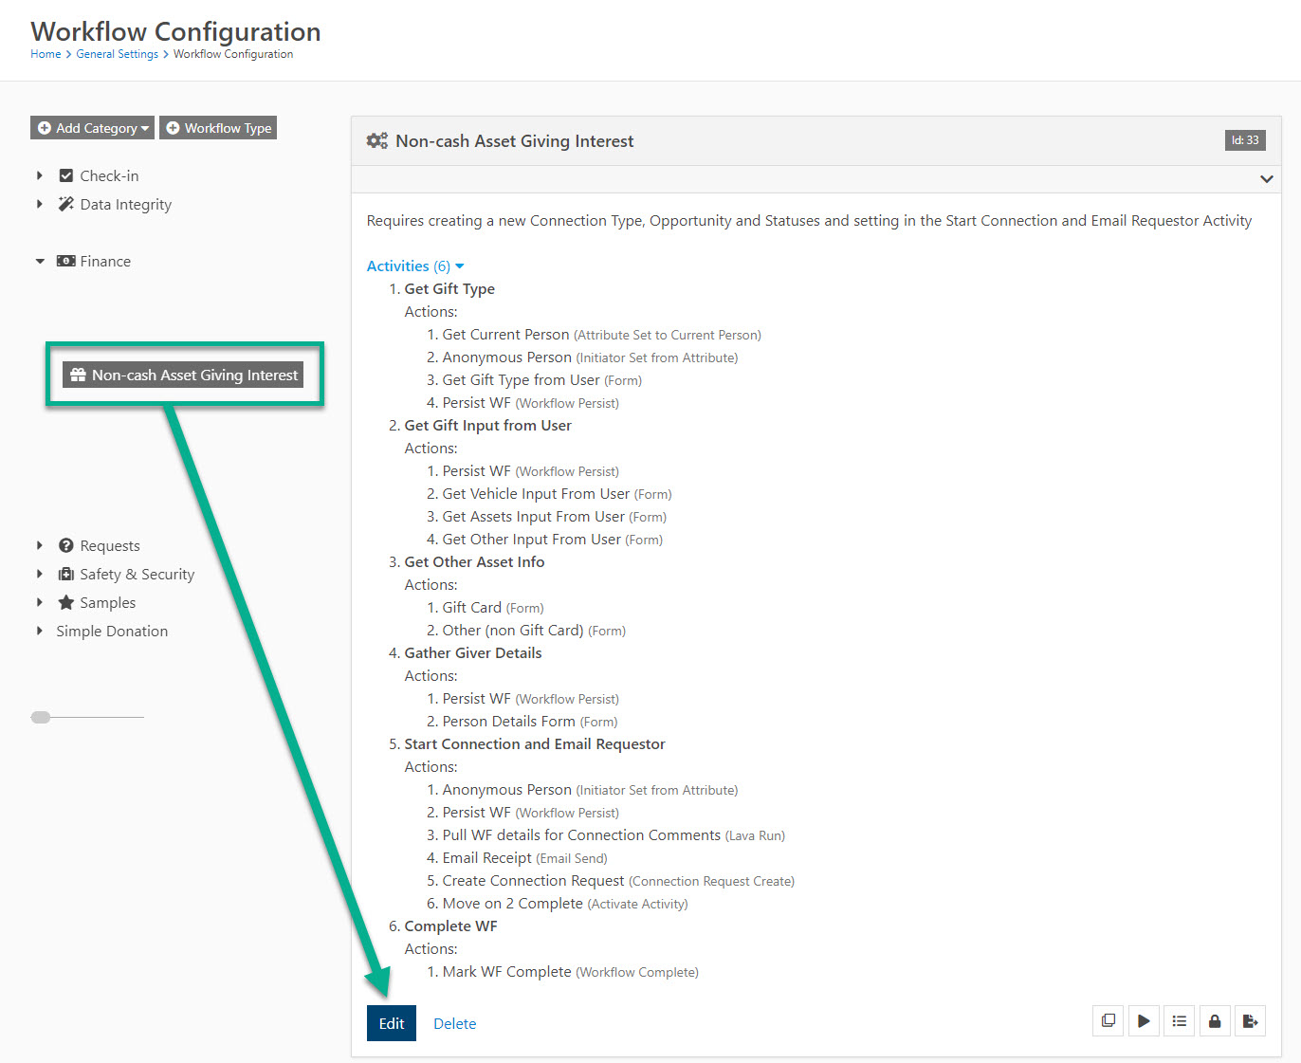Click the copy workflow icon
This screenshot has height=1063, width=1301.
coord(1109,1021)
